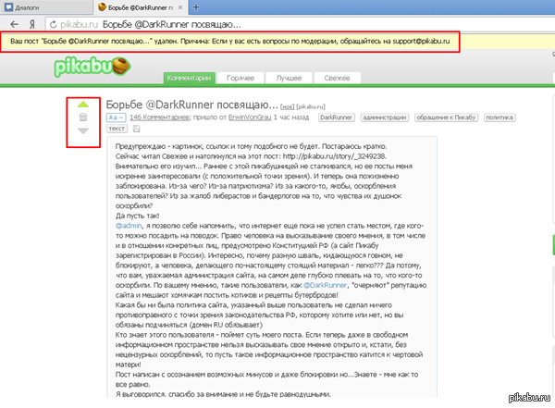Image resolution: width=555 pixels, height=408 pixels.
Task: Open the Комментарии tab
Action: pyautogui.click(x=189, y=78)
